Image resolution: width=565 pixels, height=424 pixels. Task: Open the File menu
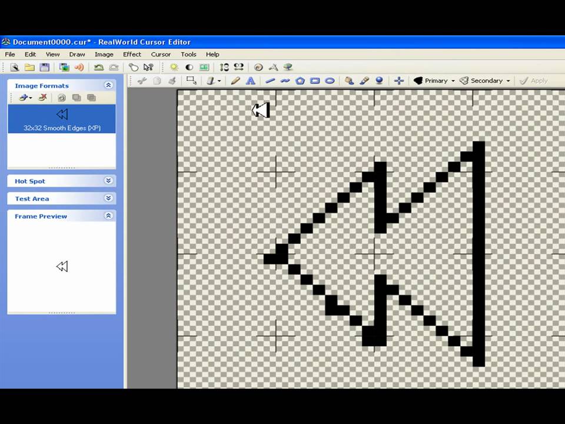pyautogui.click(x=10, y=54)
